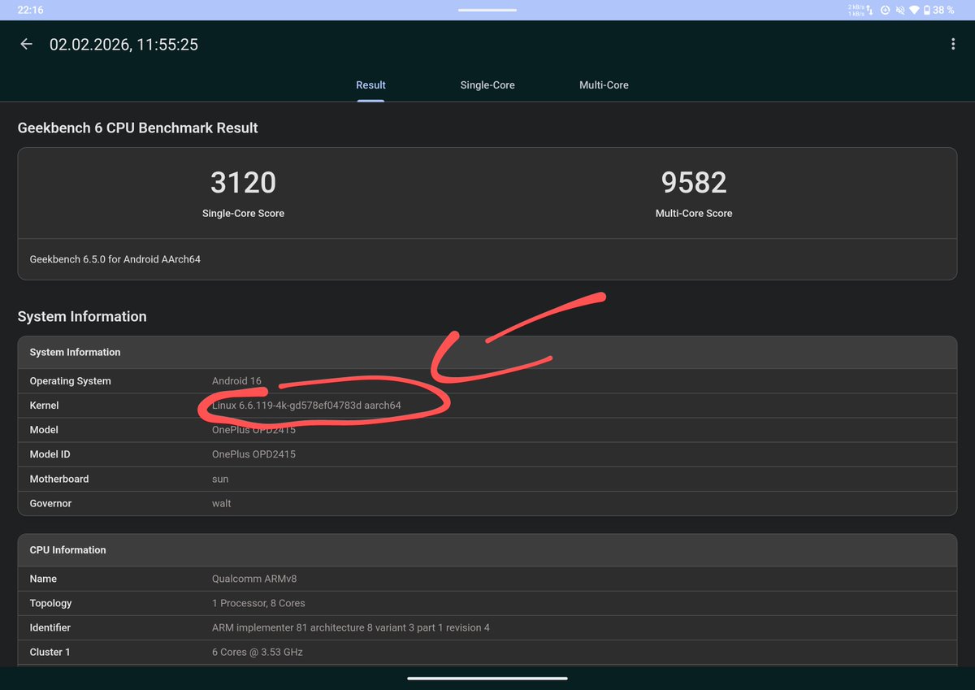975x690 pixels.
Task: Tap the Kernel row label
Action: tap(45, 406)
